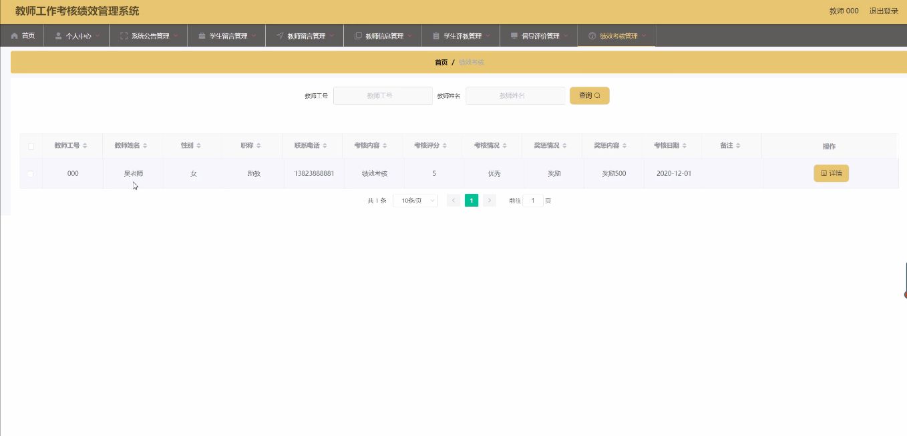Click the 查询 search button
The height and width of the screenshot is (436, 907).
590,95
